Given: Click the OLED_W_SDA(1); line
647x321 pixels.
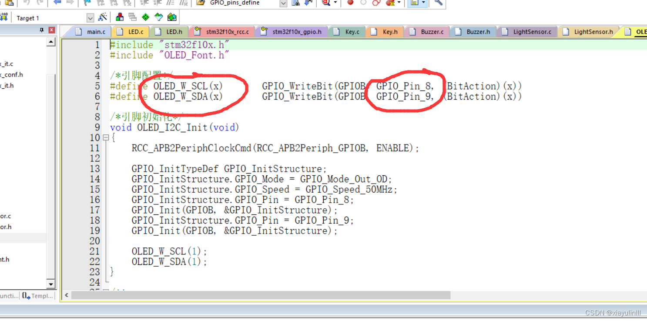Looking at the screenshot, I should (x=169, y=262).
